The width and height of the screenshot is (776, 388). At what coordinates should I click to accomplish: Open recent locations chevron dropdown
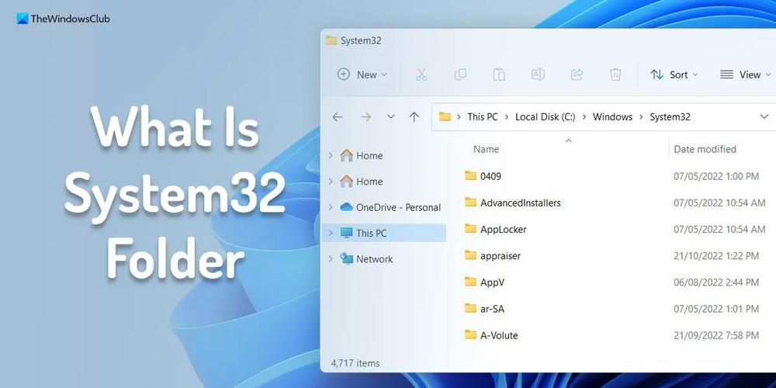point(390,117)
